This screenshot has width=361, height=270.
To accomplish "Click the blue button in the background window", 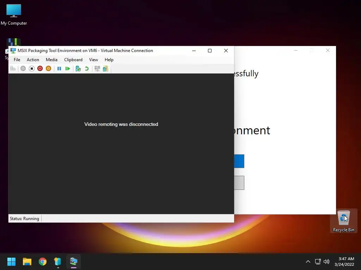I will point(239,161).
